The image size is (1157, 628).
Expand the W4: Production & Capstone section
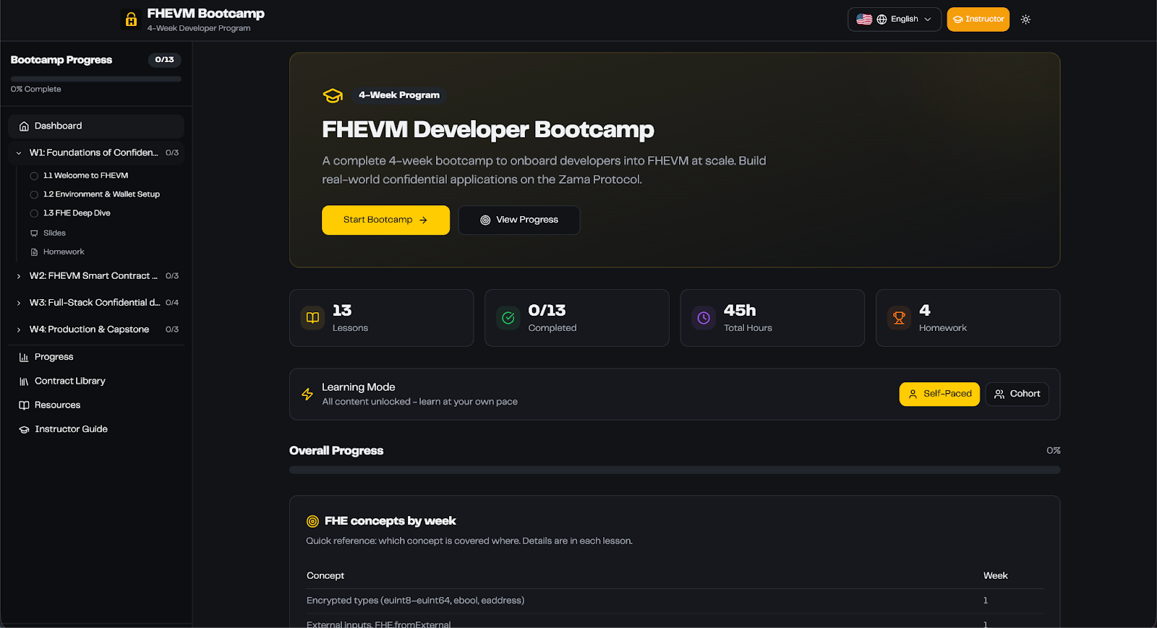point(96,330)
